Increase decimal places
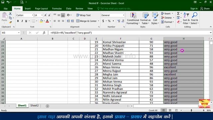The height and width of the screenshot is (120, 213). (x=119, y=21)
